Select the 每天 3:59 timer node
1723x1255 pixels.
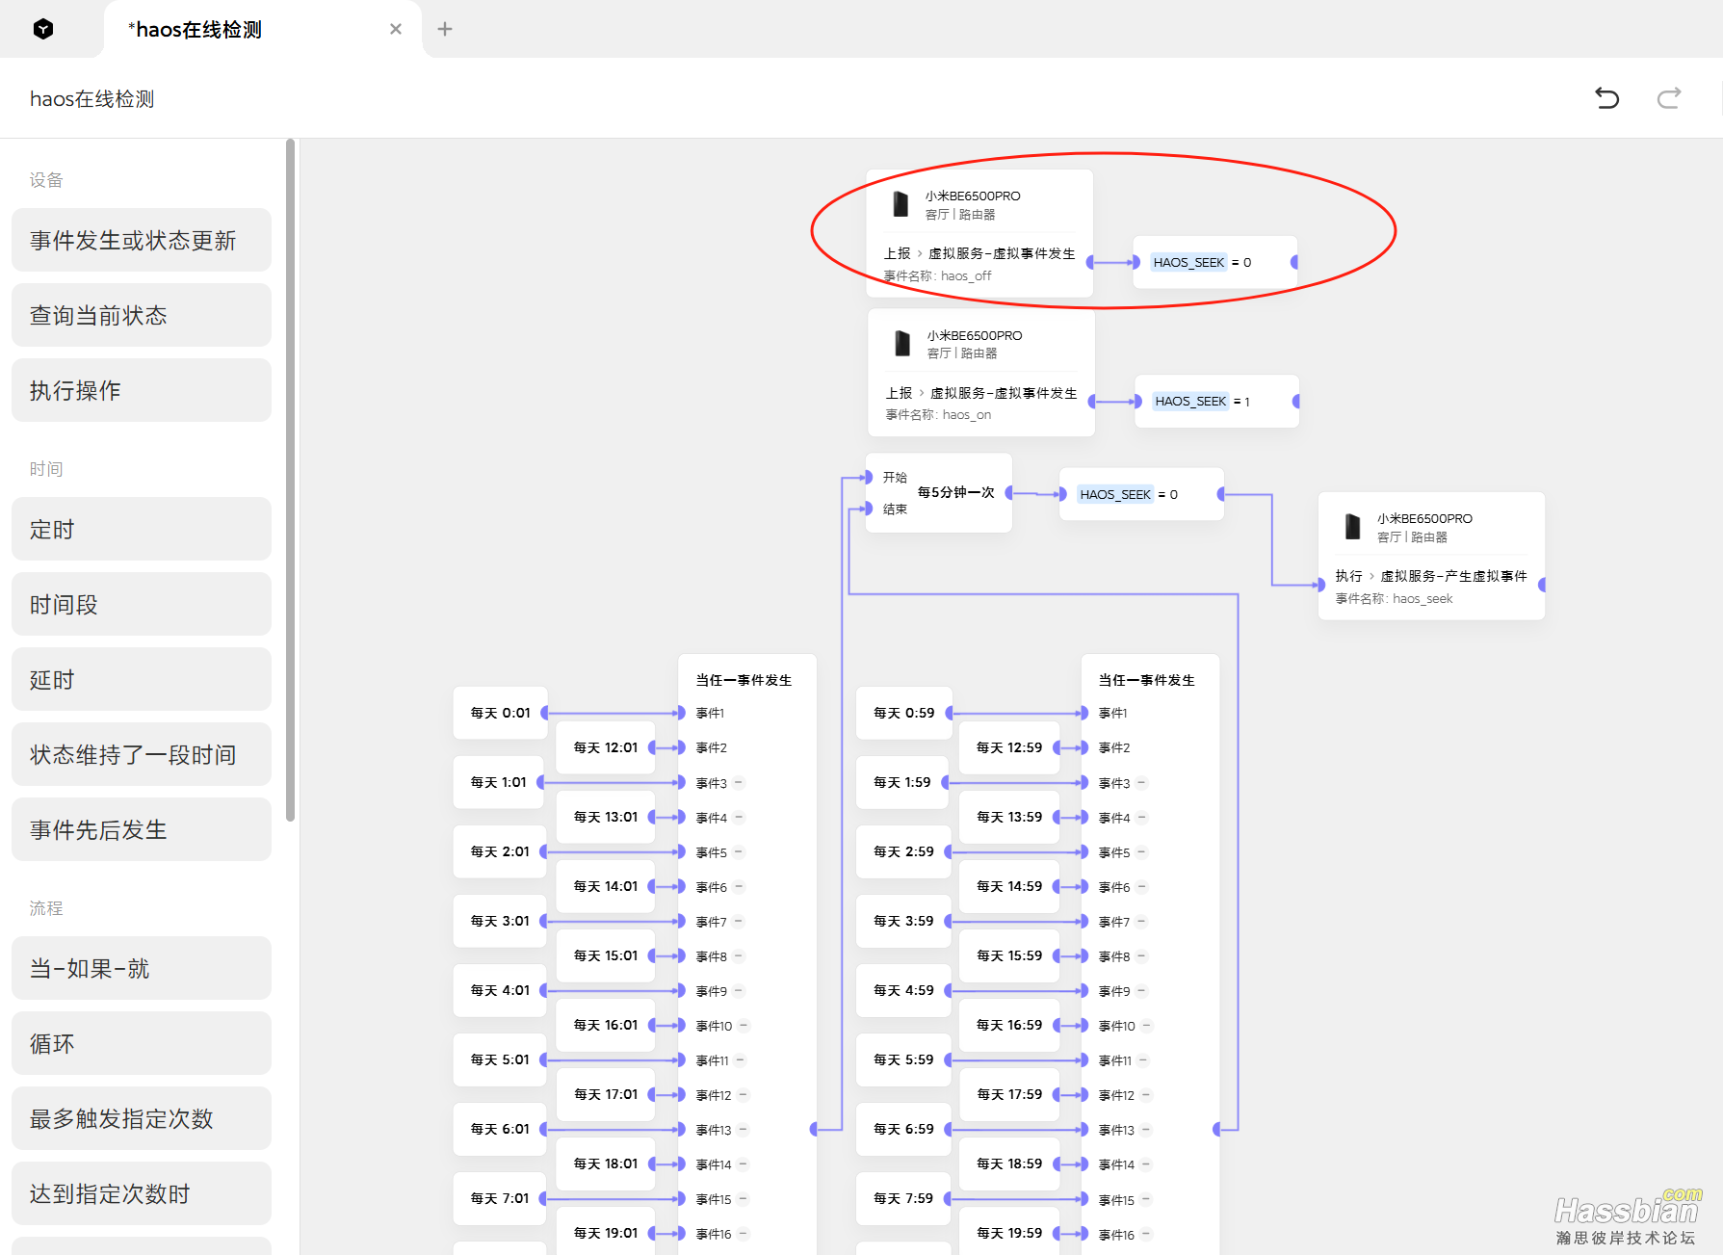(903, 921)
